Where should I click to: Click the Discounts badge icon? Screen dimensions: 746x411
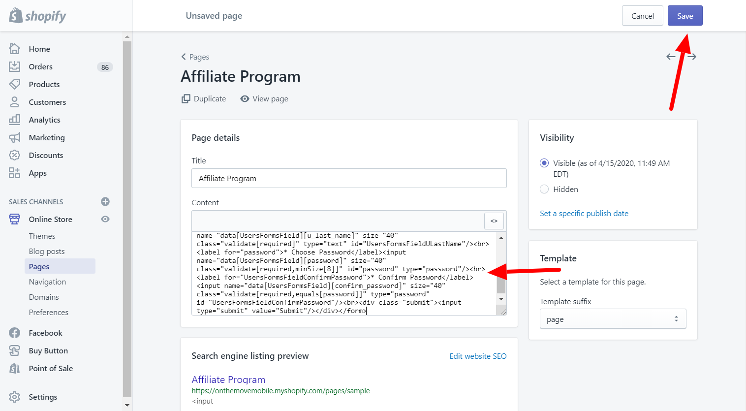point(15,155)
